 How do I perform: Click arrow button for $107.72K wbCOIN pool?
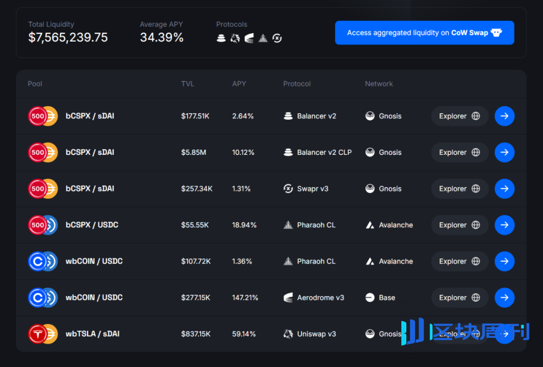pyautogui.click(x=505, y=261)
